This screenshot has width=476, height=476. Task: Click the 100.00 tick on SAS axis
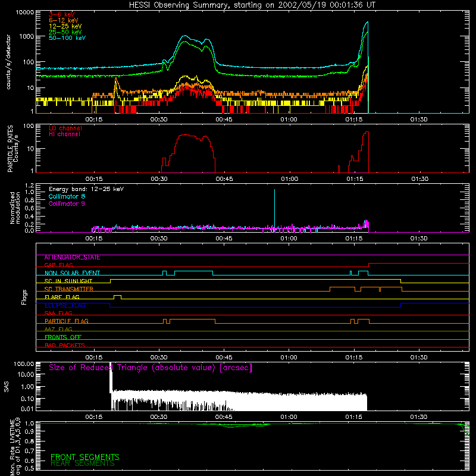[24, 364]
